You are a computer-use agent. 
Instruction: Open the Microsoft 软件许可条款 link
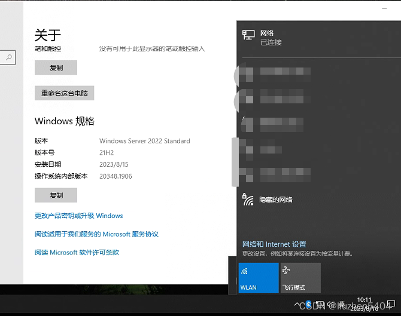pyautogui.click(x=77, y=253)
